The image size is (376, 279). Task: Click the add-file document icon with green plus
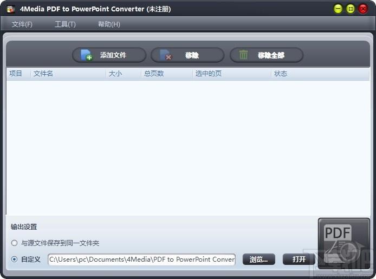pos(86,55)
